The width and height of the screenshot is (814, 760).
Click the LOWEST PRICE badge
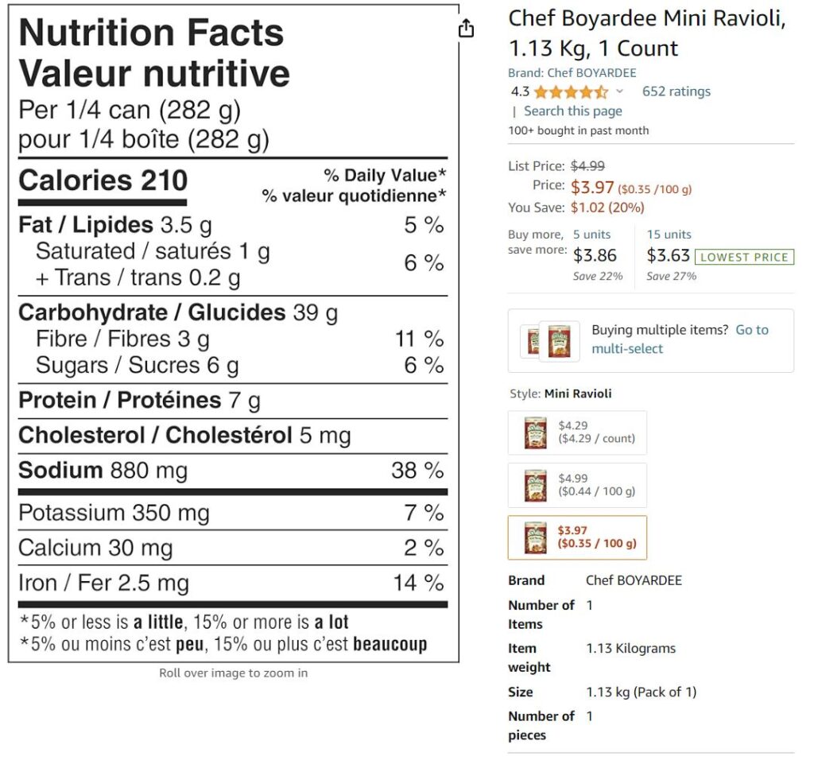click(744, 257)
